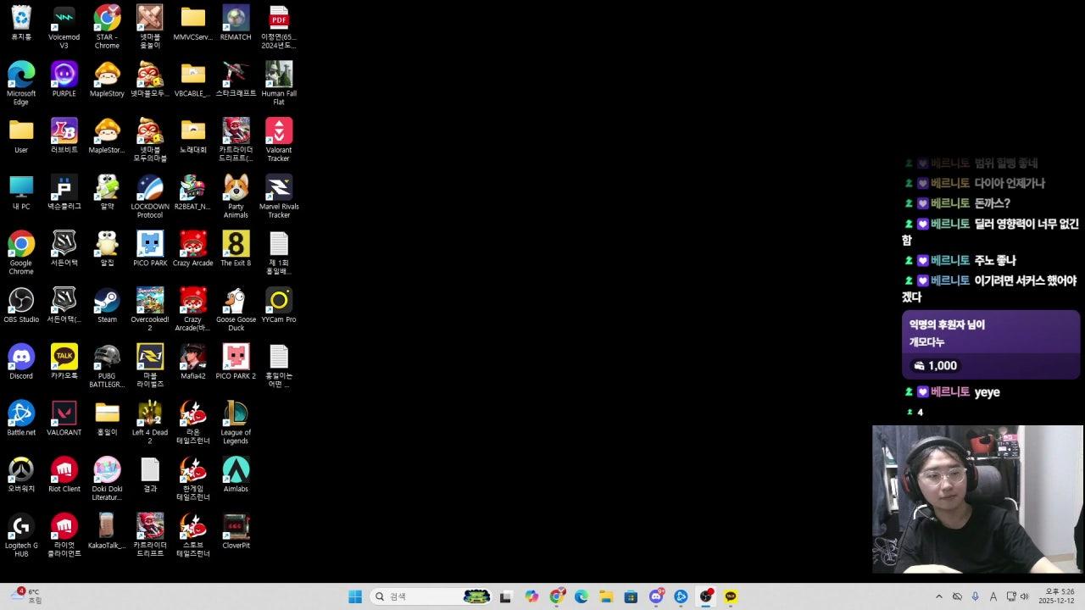Open File Explorer from the taskbar
The width and height of the screenshot is (1085, 610).
pyautogui.click(x=606, y=596)
